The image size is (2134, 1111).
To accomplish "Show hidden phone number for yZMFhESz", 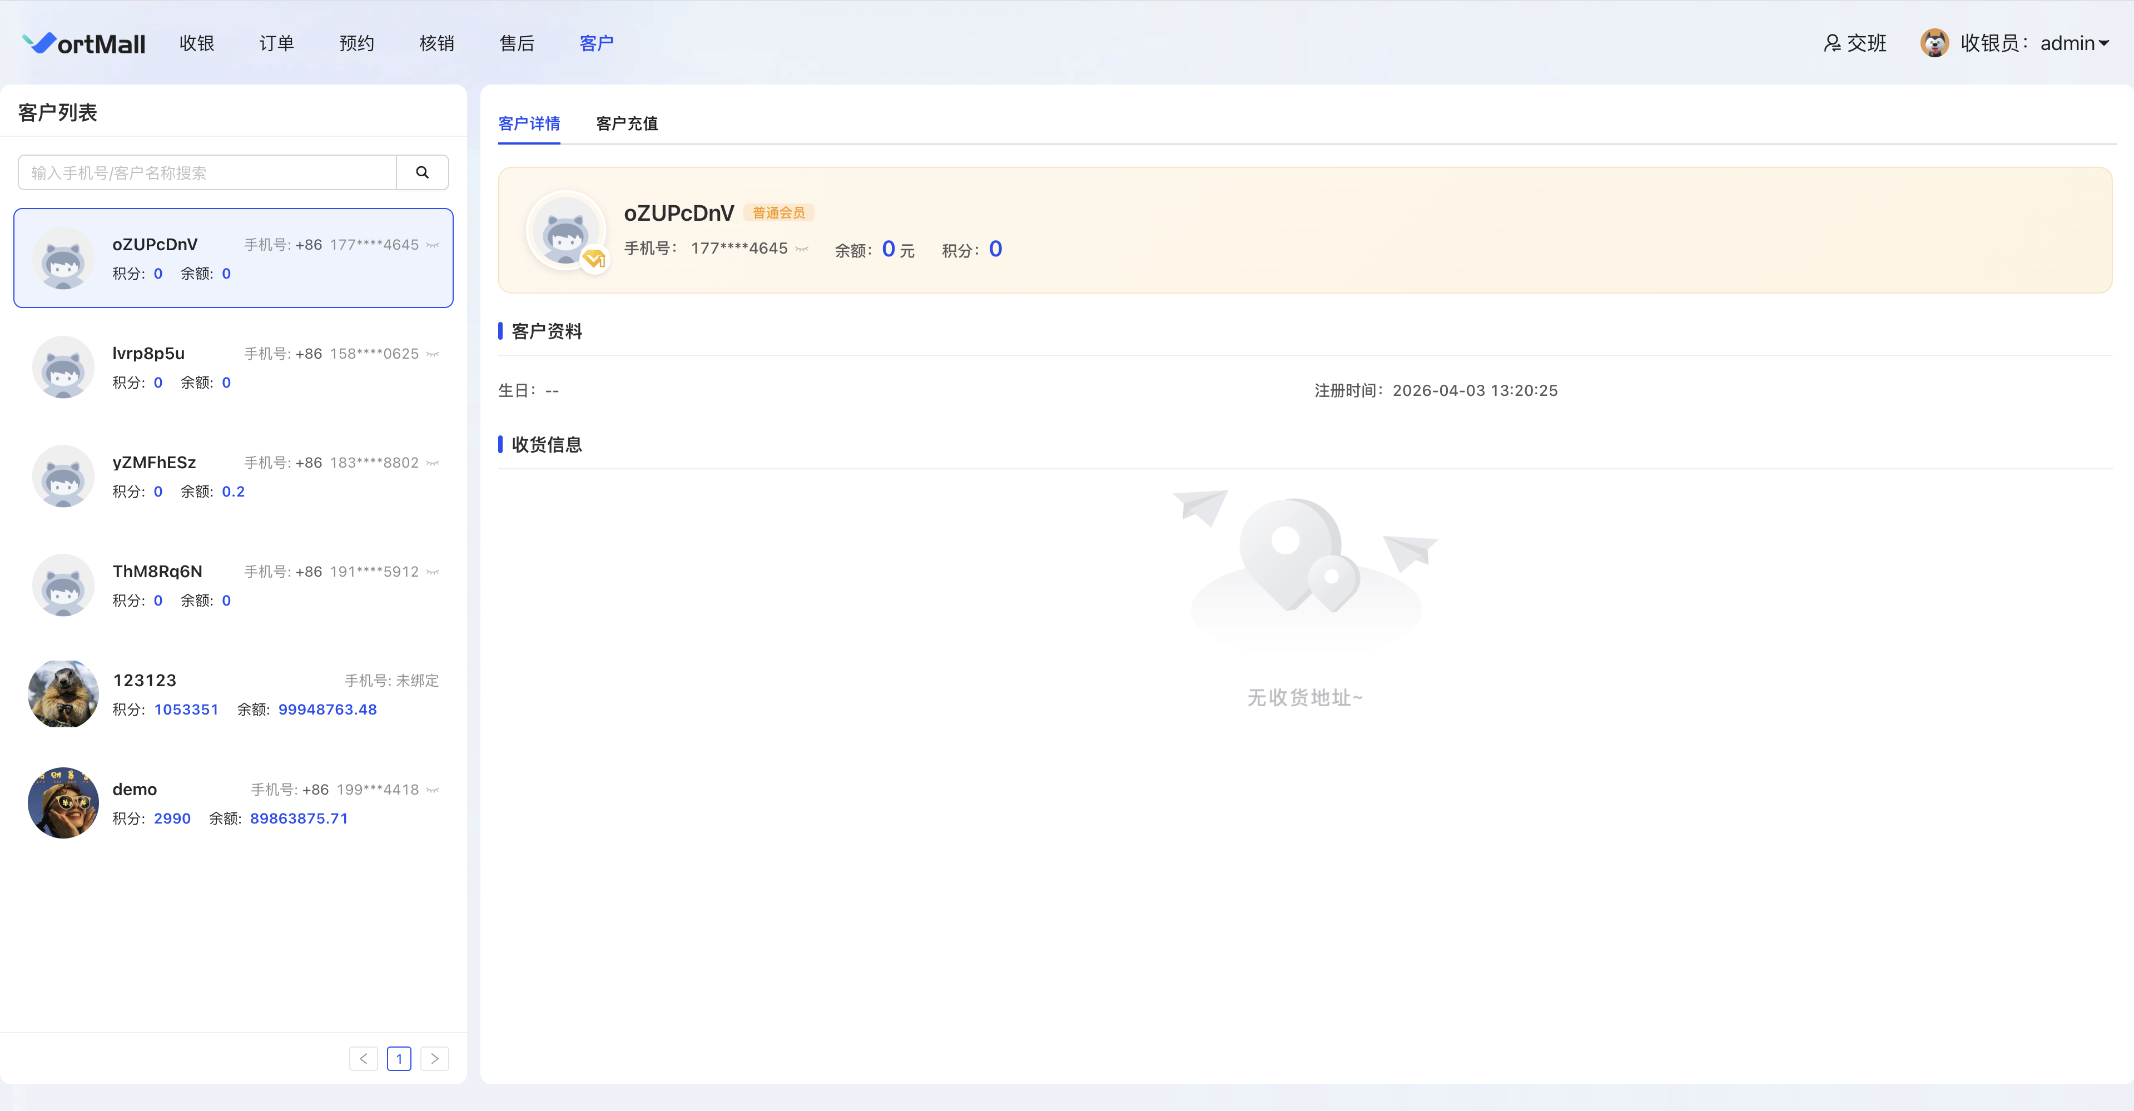I will point(433,463).
